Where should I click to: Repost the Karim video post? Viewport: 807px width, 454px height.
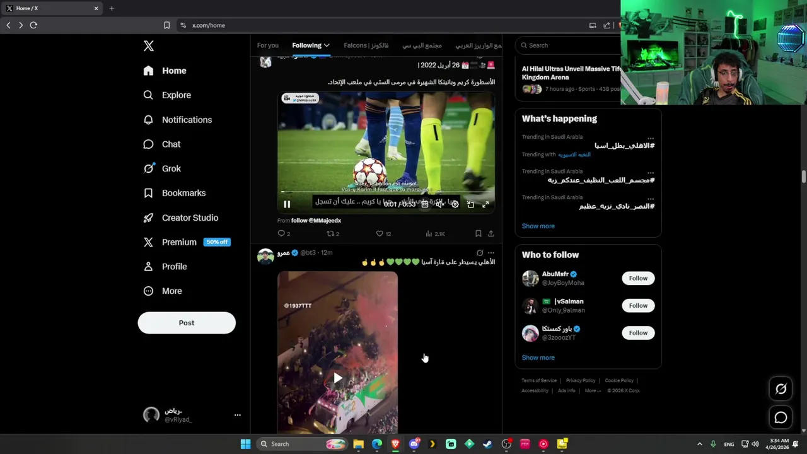point(333,234)
